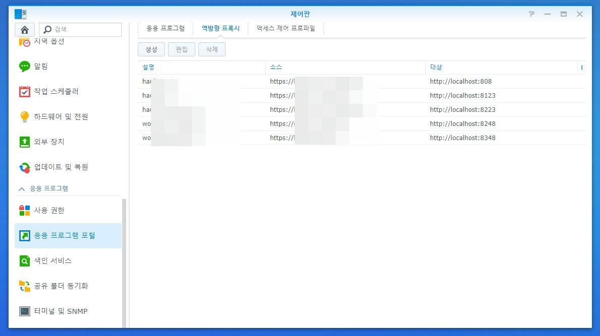Viewport: 600px width, 336px height.
Task: Open the 알림 notification icon
Action: [25, 66]
